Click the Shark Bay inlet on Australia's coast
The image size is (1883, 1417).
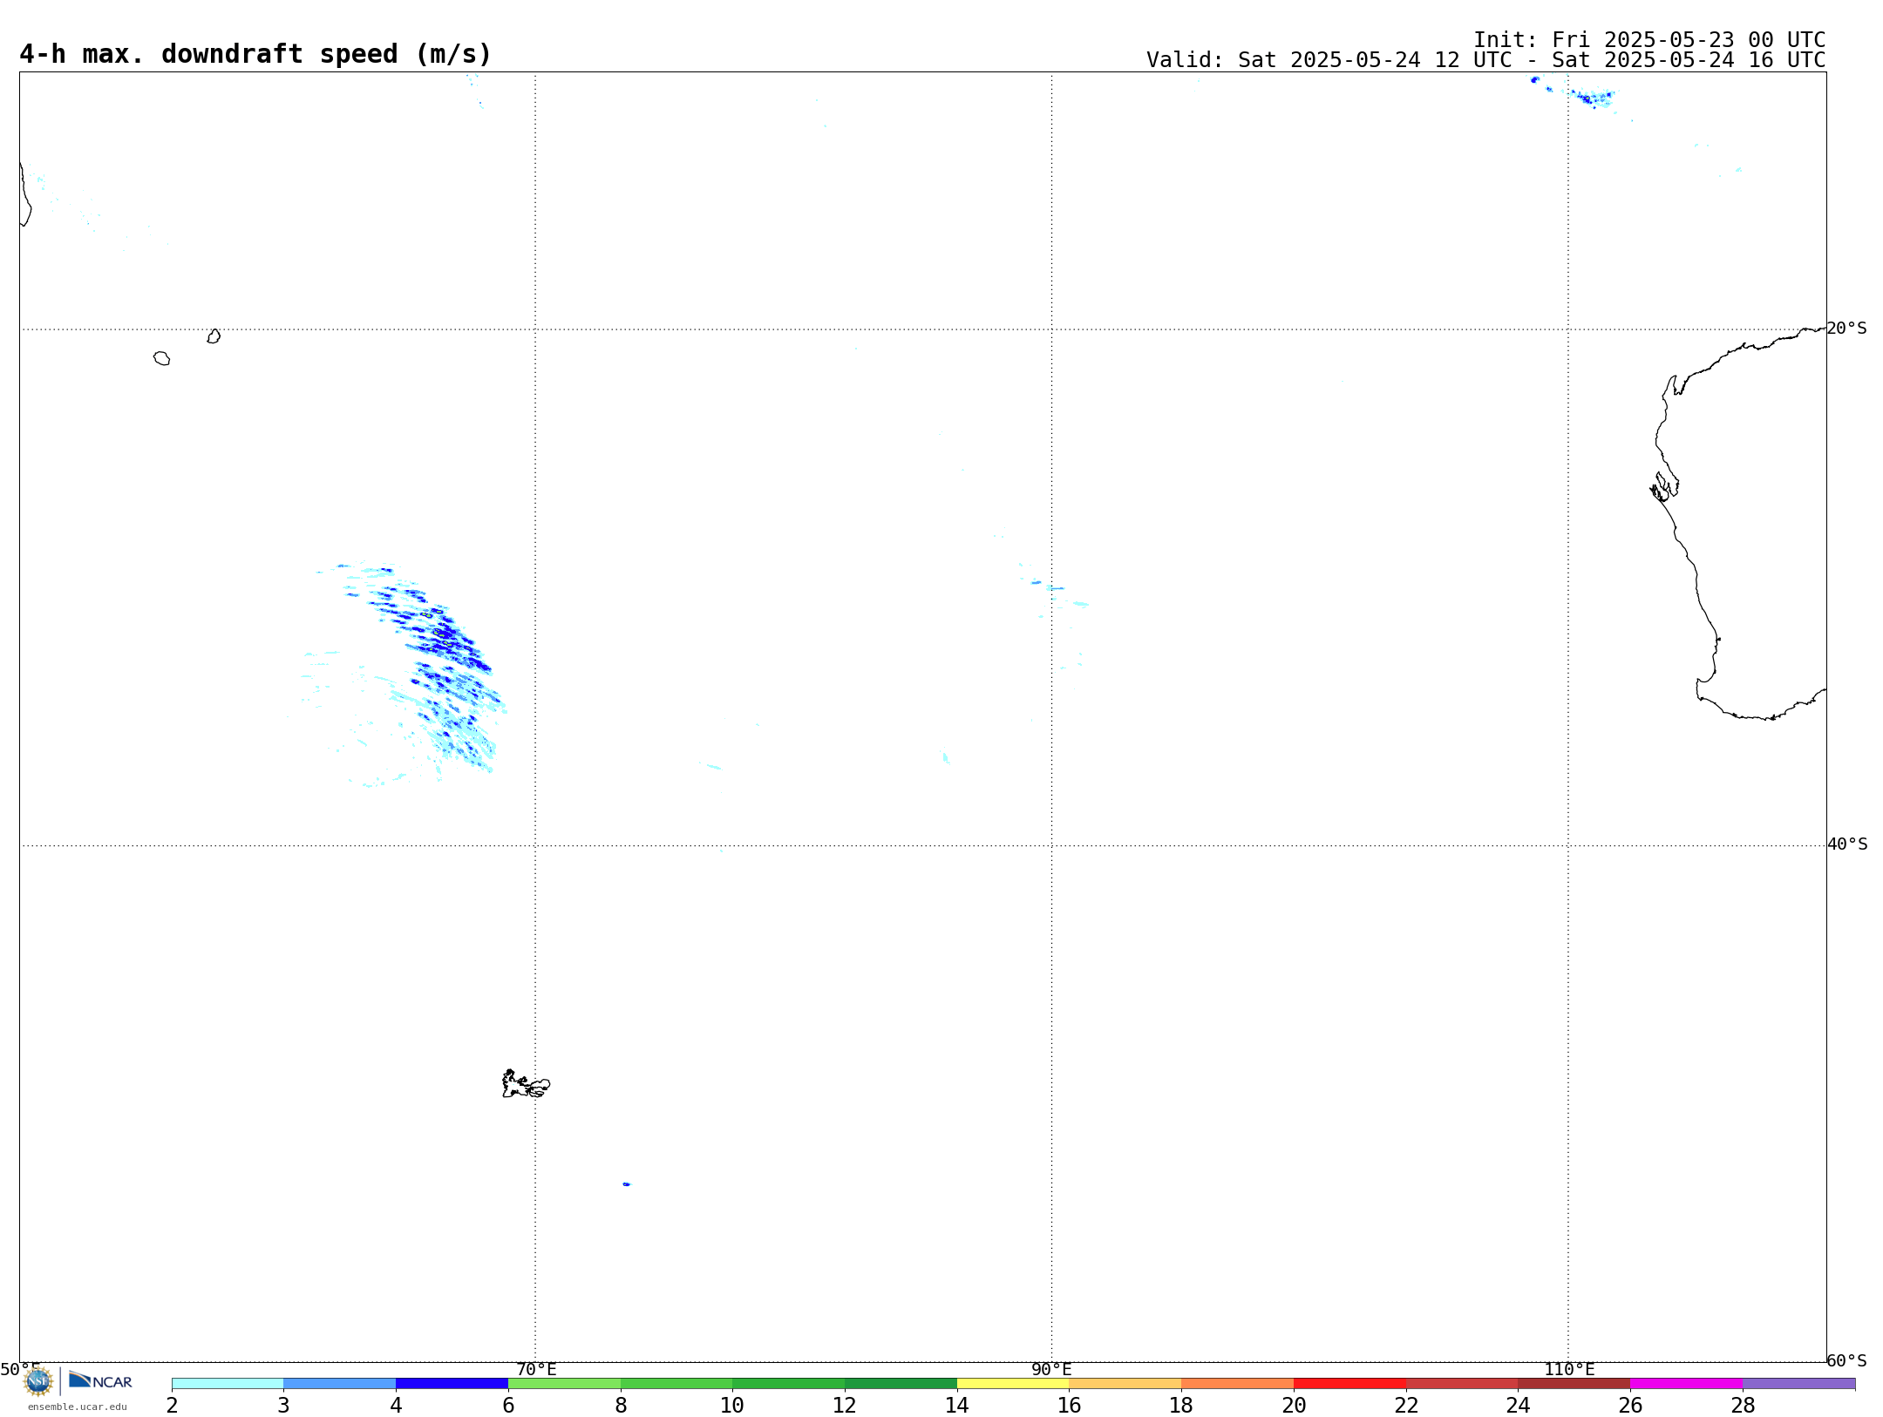point(1664,486)
